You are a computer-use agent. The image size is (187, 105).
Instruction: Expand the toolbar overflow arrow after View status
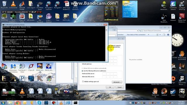pos(148,35)
